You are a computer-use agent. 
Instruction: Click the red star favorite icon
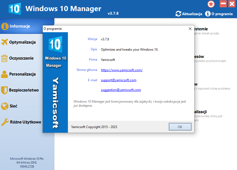pos(211,4)
